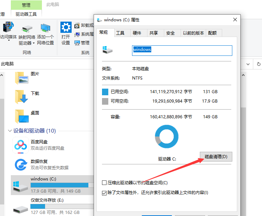Switch to the Previous Versions tab

[193, 33]
